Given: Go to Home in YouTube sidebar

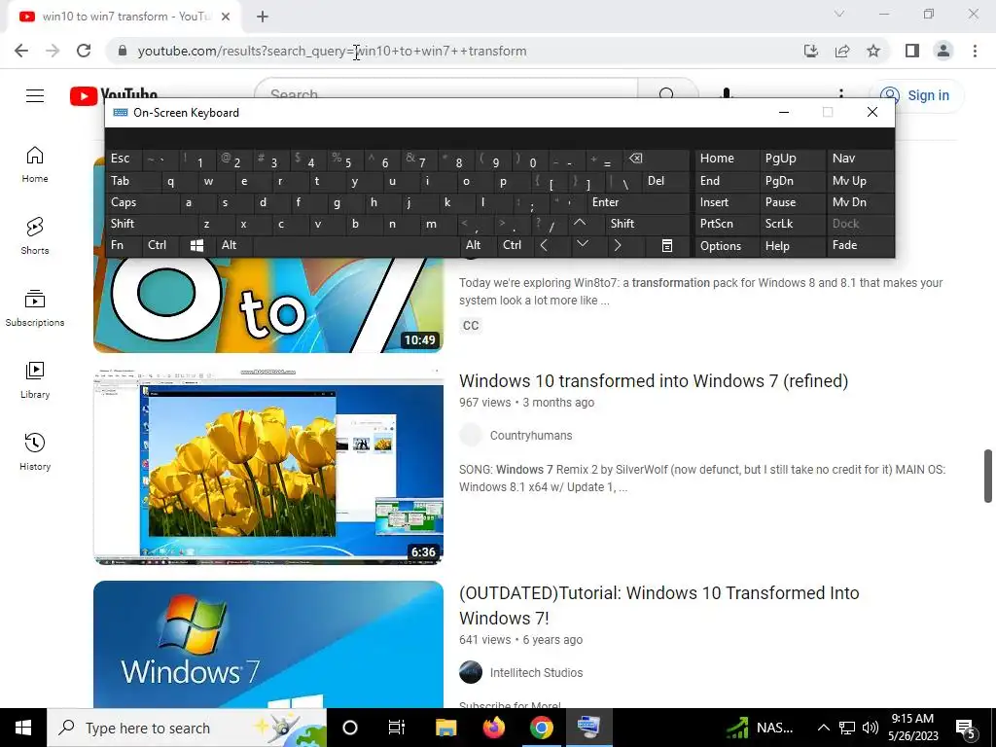Looking at the screenshot, I should point(35,164).
